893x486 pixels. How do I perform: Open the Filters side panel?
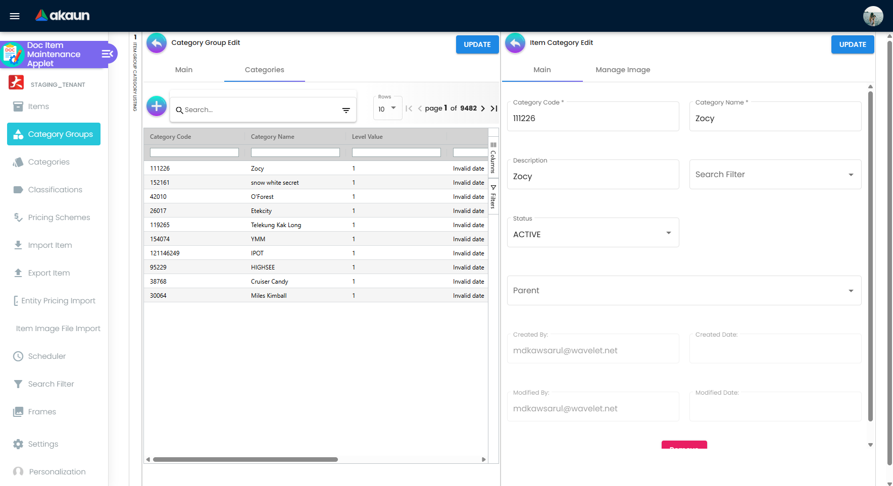[x=493, y=197]
